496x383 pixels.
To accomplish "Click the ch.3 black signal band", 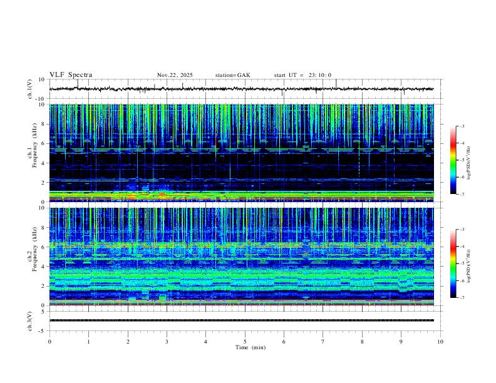I will pos(242,320).
